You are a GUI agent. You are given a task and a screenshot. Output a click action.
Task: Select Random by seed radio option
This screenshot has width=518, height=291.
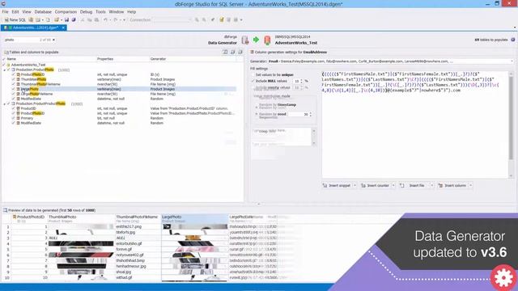tap(257, 114)
